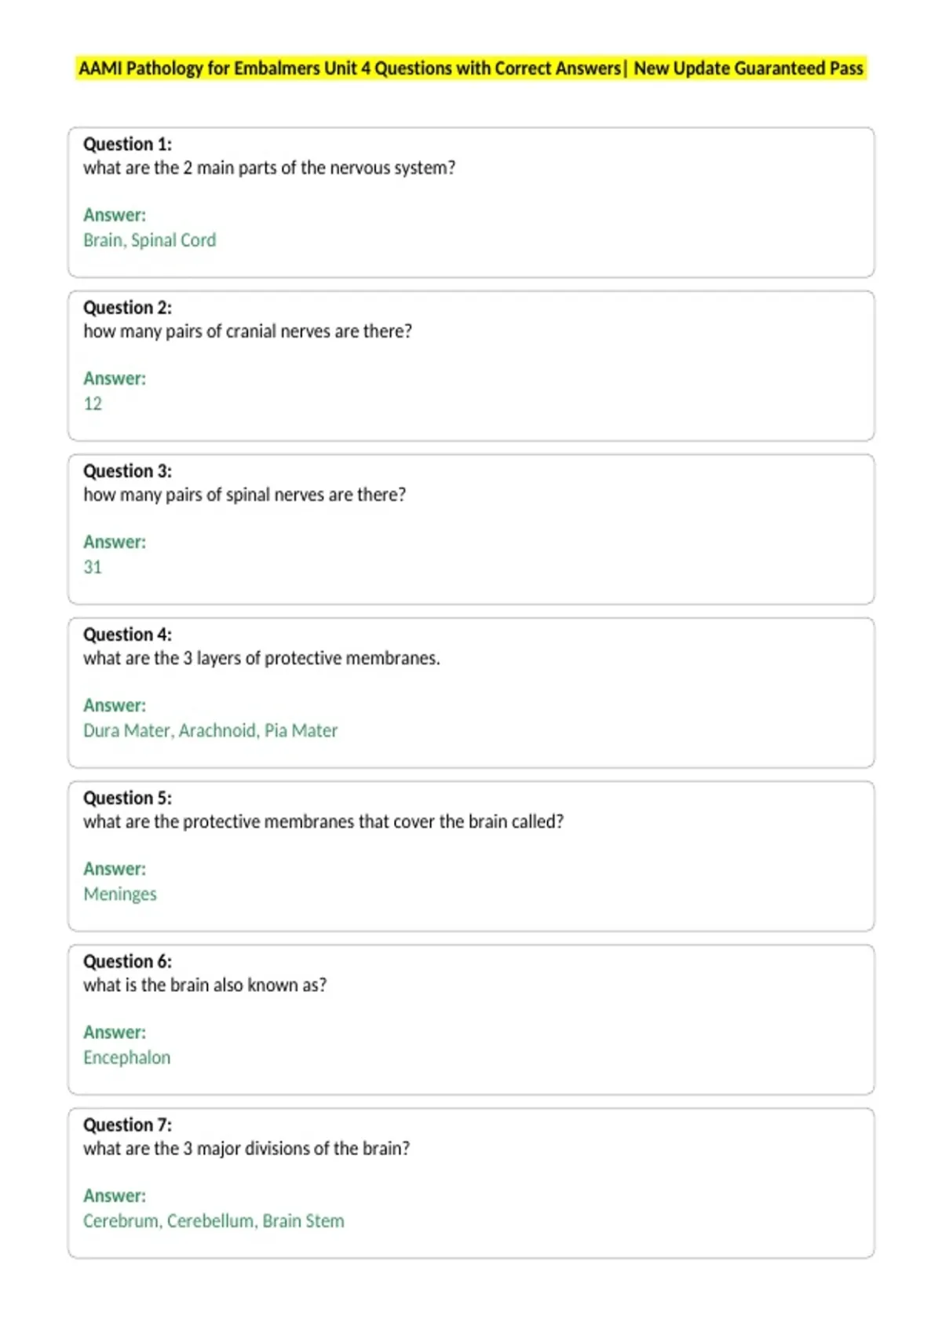This screenshot has width=942, height=1335.
Task: Select the answer '12'
Action: pos(93,404)
